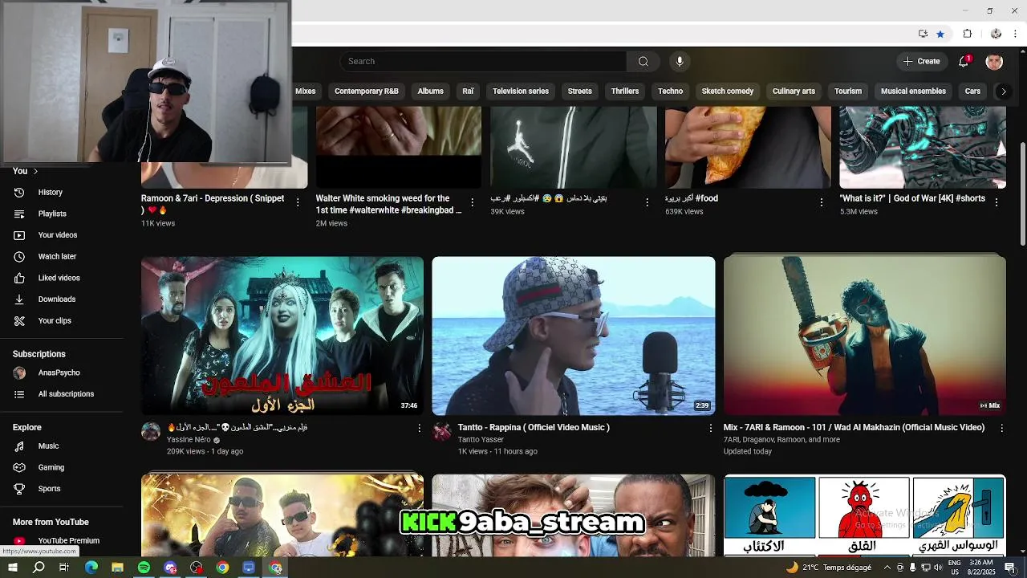Open options for Walter White short

pyautogui.click(x=472, y=202)
